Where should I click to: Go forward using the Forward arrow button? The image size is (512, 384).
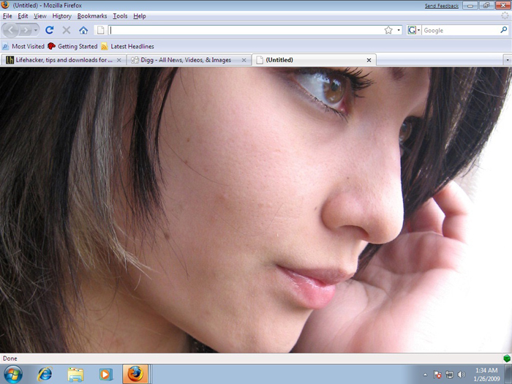click(x=26, y=31)
